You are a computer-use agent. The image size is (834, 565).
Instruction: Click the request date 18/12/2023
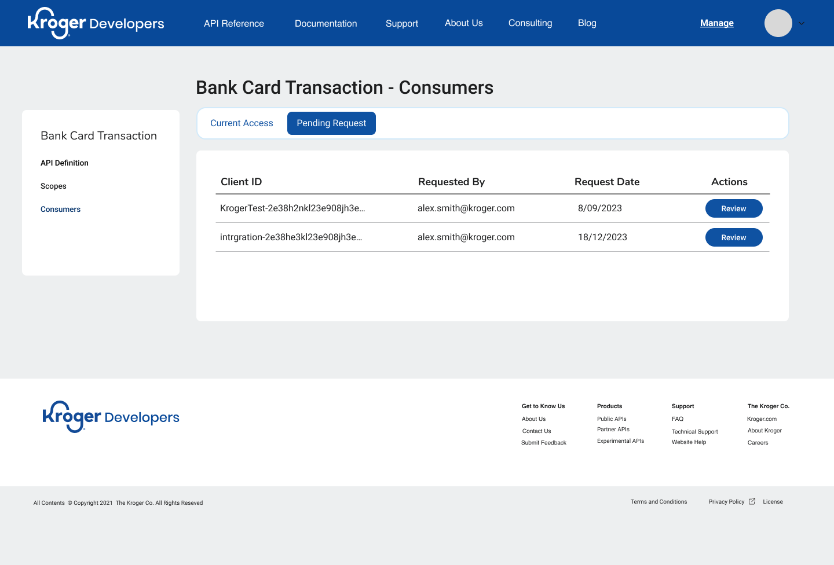tap(602, 237)
